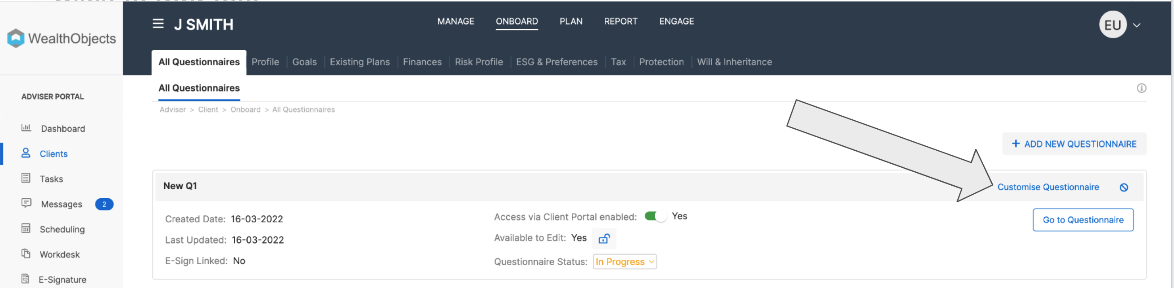Open the ONBOARD top menu
This screenshot has width=1174, height=288.
pyautogui.click(x=517, y=22)
